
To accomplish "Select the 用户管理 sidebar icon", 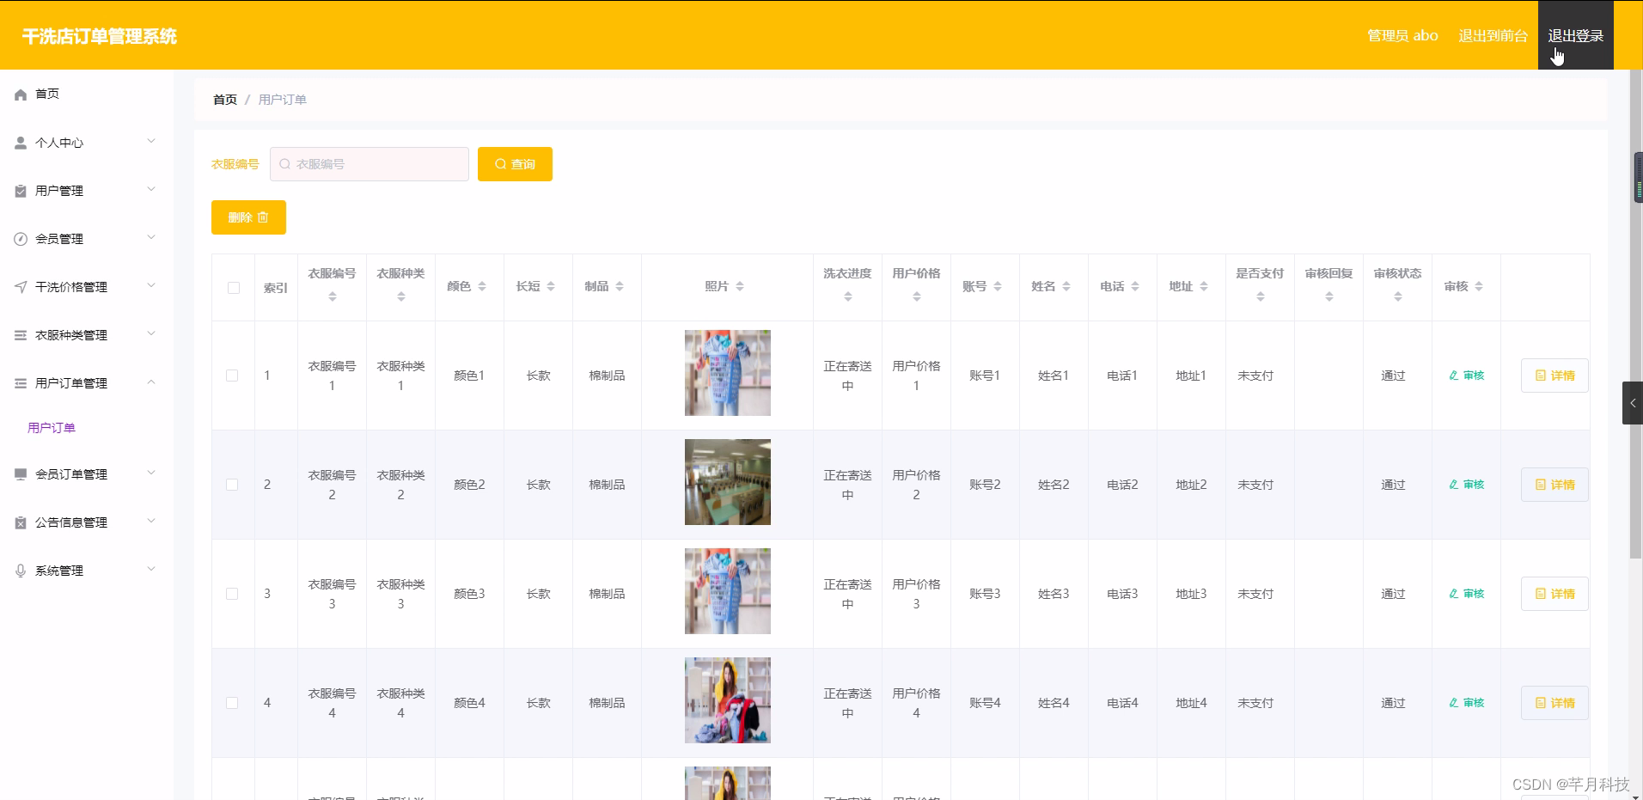I will pos(20,191).
